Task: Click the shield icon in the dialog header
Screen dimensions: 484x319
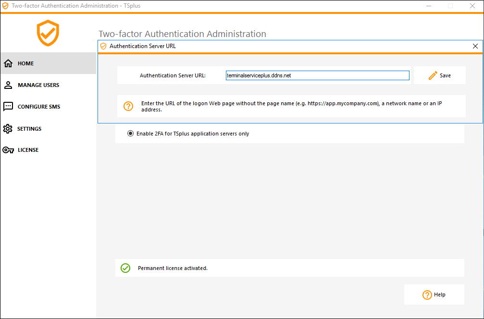Action: [103, 46]
